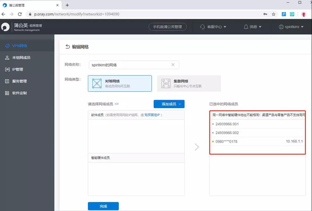
Task: Switch network type to 集散网络
Action: pyautogui.click(x=189, y=83)
